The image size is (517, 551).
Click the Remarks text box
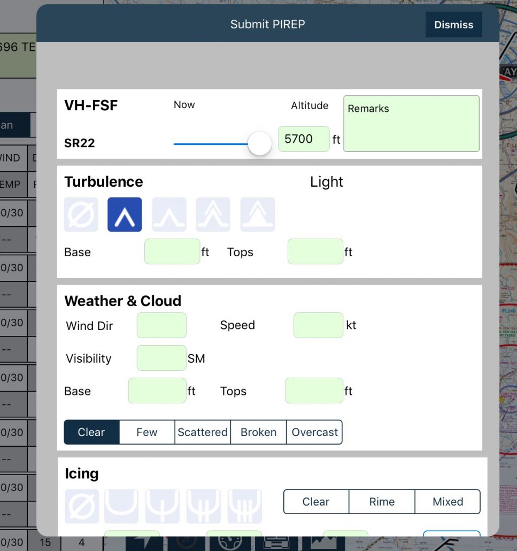click(411, 123)
